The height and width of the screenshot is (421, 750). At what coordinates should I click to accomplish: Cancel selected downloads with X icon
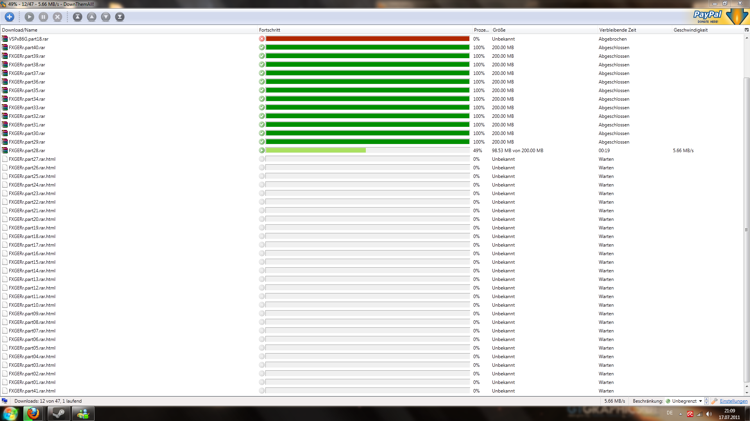[x=57, y=17]
